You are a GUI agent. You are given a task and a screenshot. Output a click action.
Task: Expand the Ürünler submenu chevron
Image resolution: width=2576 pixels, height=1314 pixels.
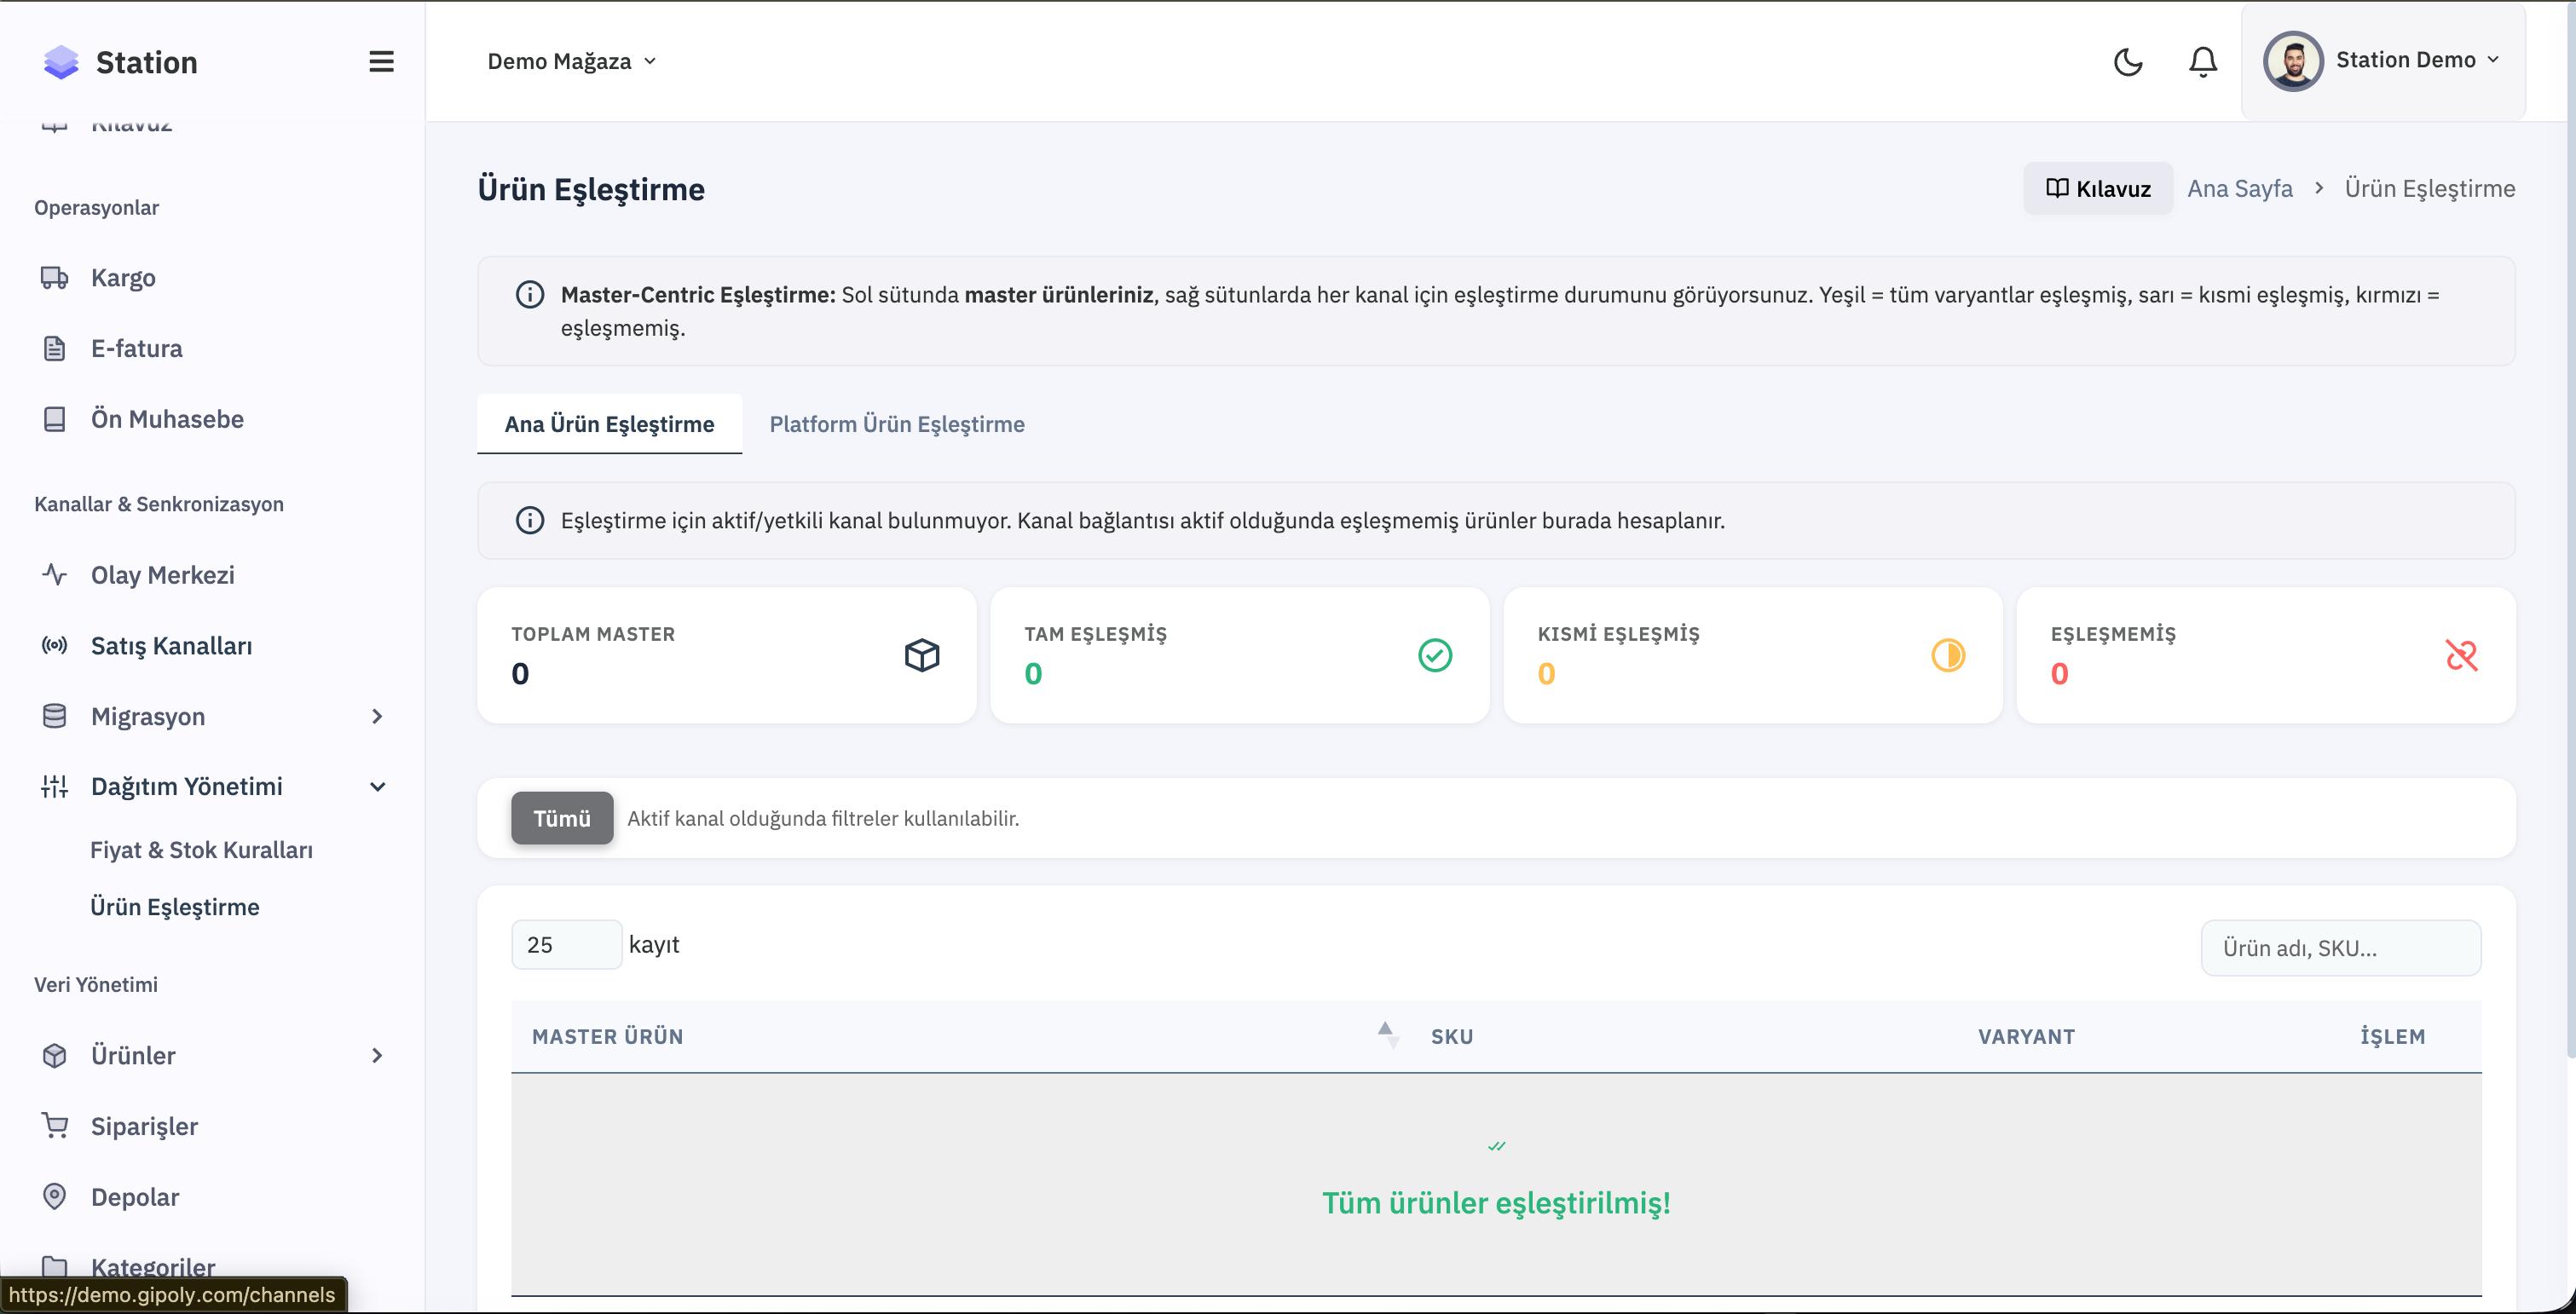pyautogui.click(x=377, y=1055)
